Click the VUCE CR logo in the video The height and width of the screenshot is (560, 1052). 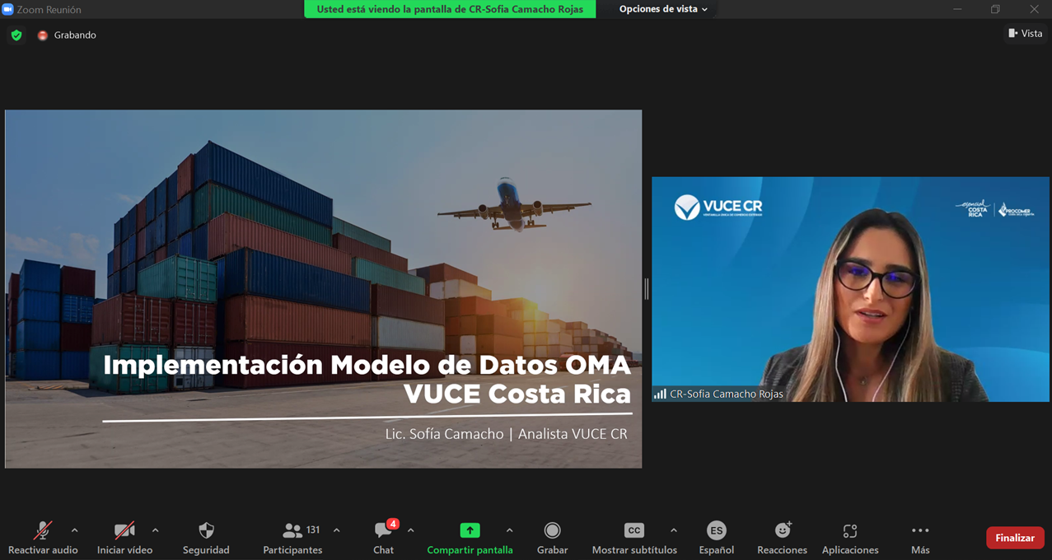pyautogui.click(x=718, y=208)
